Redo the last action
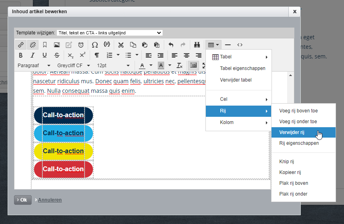344x224 pixels. pyautogui.click(x=183, y=45)
